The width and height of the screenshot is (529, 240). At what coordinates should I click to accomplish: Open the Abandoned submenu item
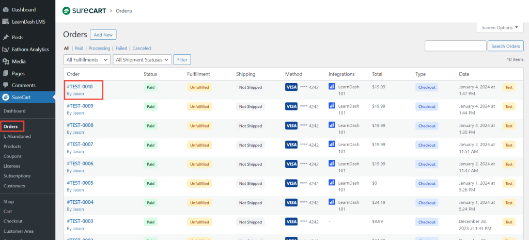(x=18, y=136)
